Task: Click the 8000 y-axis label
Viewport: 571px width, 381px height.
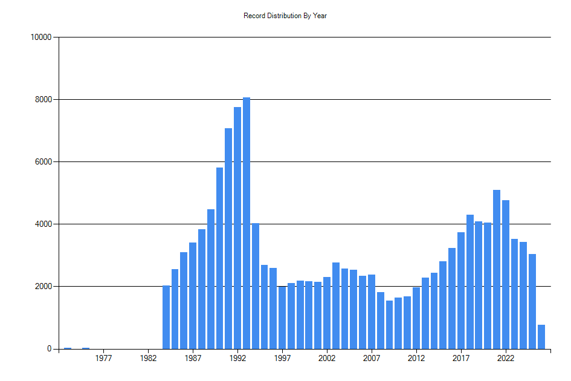Action: 45,98
